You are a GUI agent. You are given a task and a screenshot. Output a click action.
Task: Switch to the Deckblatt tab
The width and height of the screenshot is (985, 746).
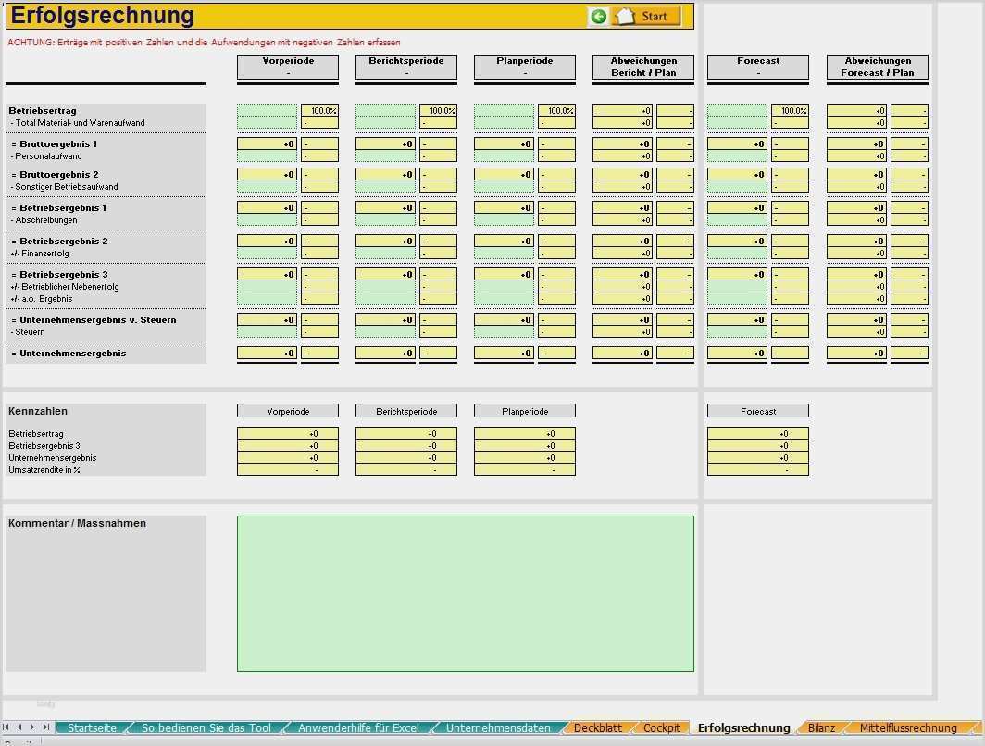(597, 727)
